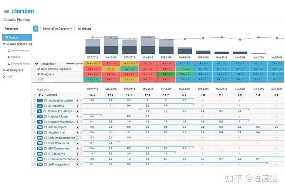Click the priority badge 500 on Admin project
The image size is (285, 190).
(x=40, y=127)
